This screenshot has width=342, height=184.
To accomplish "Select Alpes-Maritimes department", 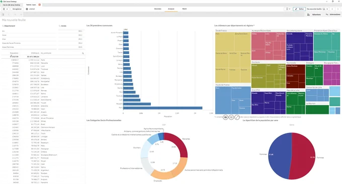I will click(29, 47).
